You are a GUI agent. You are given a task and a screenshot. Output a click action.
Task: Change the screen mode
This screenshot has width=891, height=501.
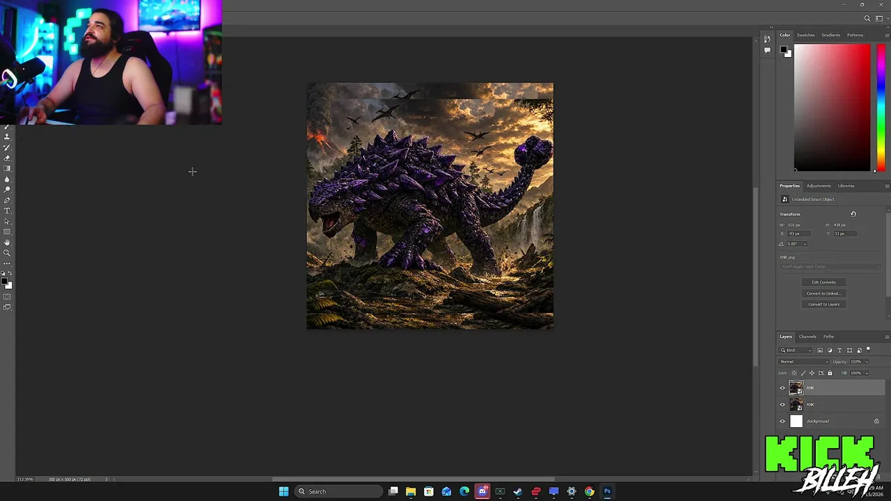coord(7,307)
